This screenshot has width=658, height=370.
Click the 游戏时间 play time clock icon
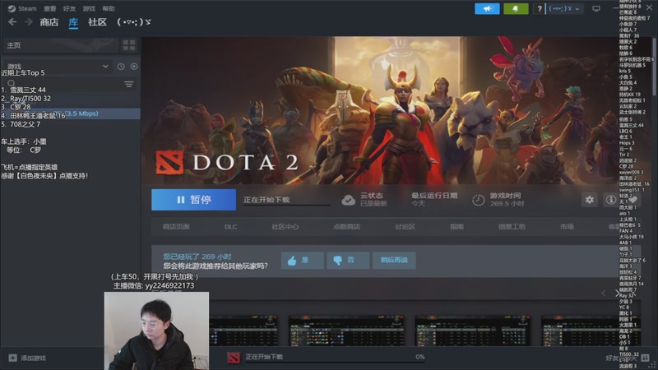tap(478, 200)
